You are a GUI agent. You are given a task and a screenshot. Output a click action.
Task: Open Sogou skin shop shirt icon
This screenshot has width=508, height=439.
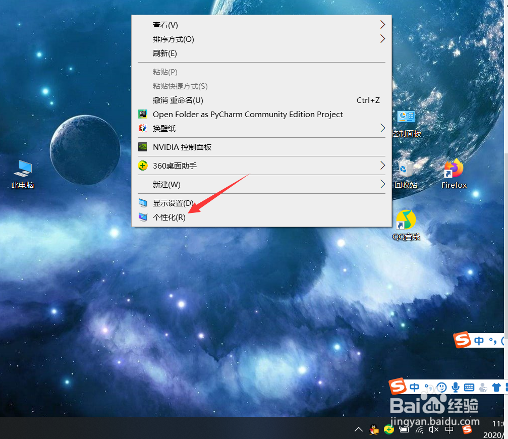tap(496, 387)
